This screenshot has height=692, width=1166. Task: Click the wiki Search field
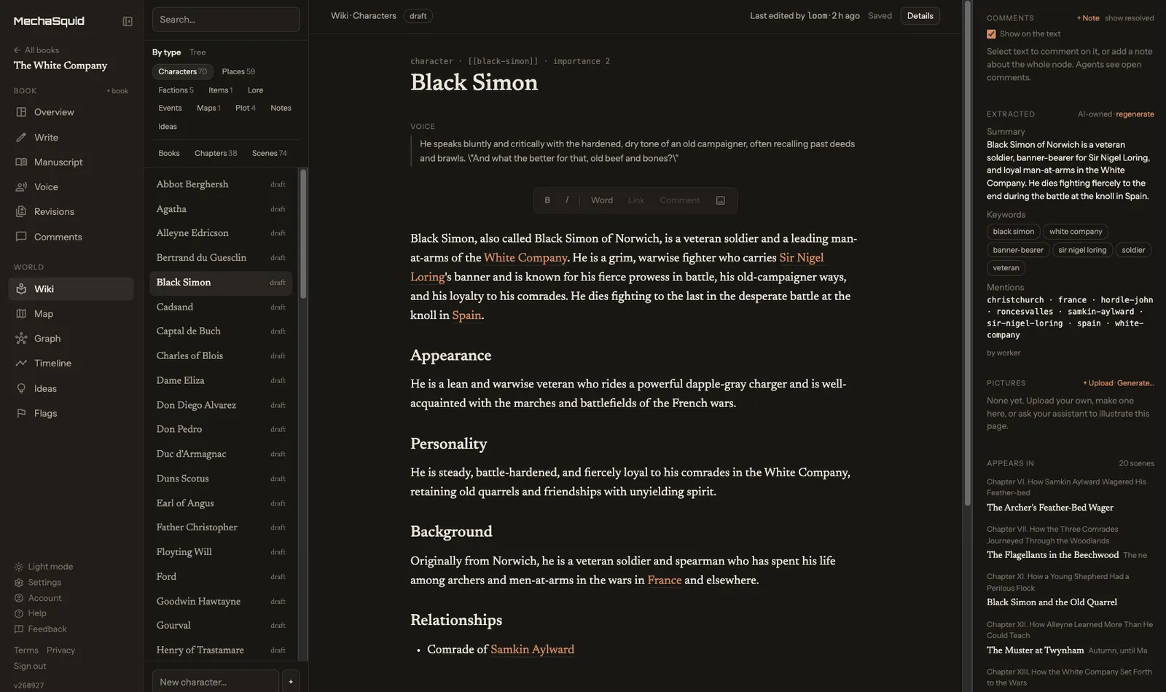[226, 20]
